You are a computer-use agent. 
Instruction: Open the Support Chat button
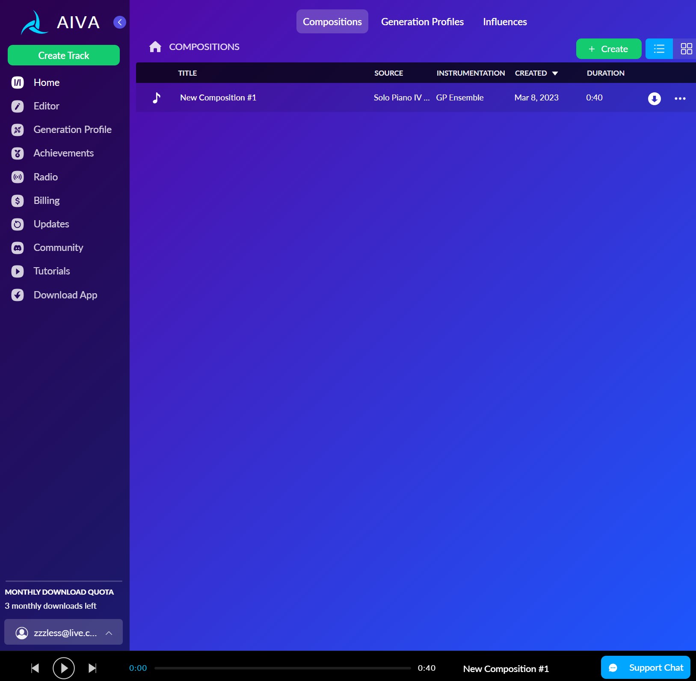(646, 667)
